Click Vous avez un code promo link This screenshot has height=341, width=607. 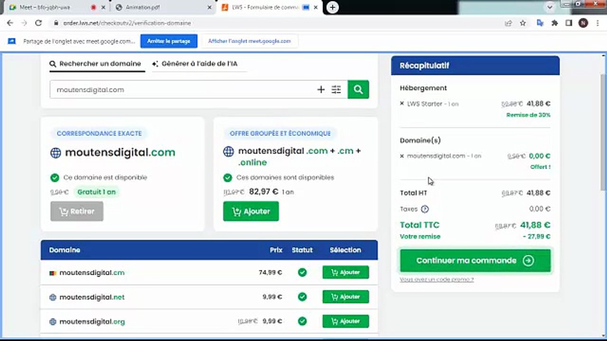[437, 279]
